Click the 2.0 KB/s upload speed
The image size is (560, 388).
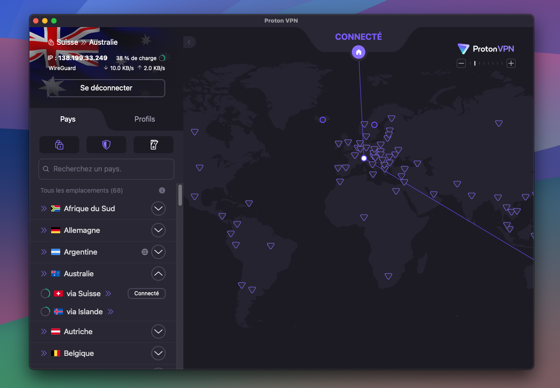(x=154, y=68)
